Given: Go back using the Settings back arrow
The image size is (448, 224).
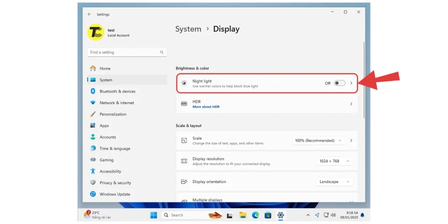Looking at the screenshot, I should click(89, 14).
